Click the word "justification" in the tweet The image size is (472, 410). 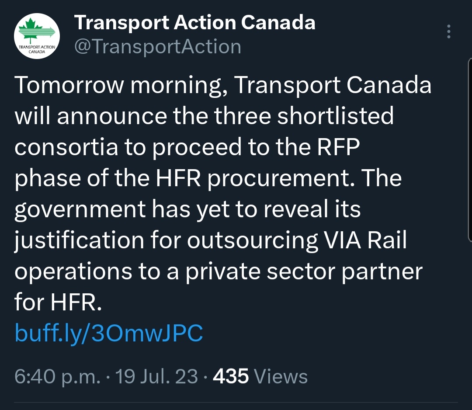tap(79, 240)
